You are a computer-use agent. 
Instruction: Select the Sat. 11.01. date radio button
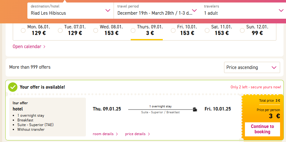207,30
